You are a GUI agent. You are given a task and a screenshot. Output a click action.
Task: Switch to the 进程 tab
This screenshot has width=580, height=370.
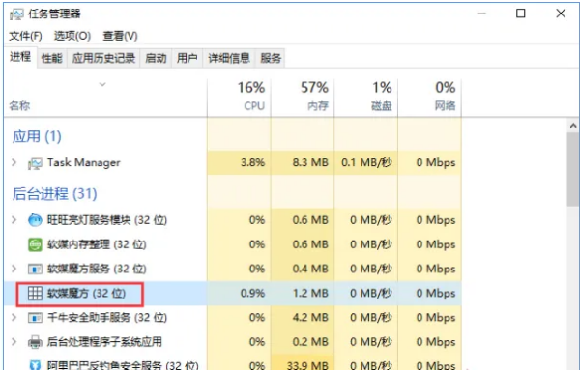pyautogui.click(x=20, y=57)
